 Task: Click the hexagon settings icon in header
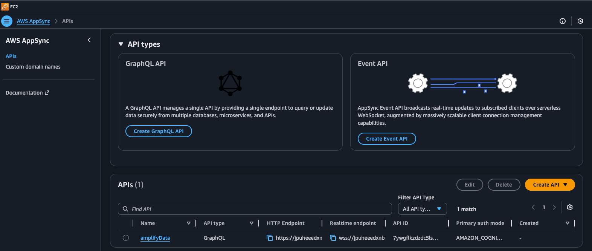point(580,21)
